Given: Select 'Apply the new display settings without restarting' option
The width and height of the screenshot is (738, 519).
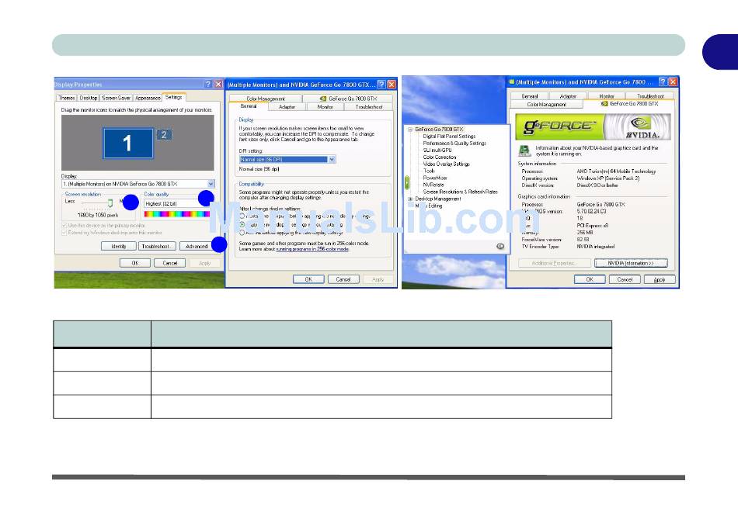Looking at the screenshot, I should tap(242, 225).
